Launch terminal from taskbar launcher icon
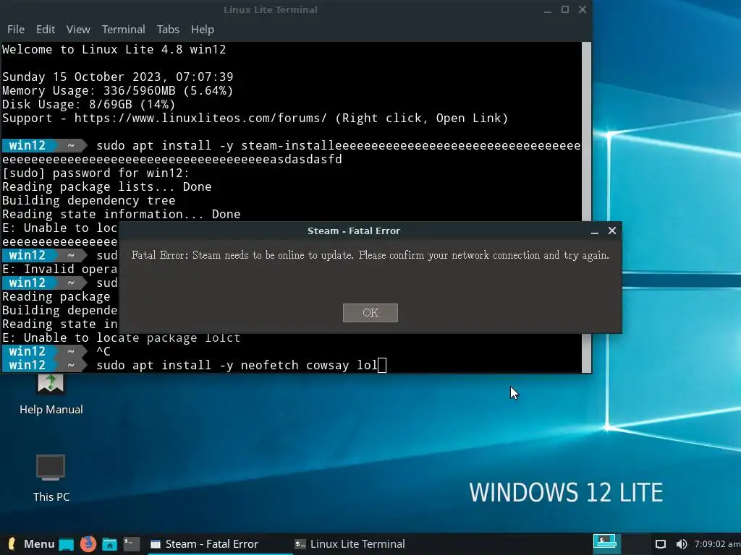 click(132, 544)
